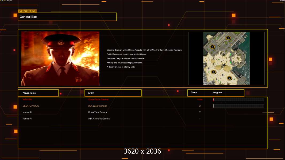The height and width of the screenshot is (160, 285).
Task: Select the DESKTOP-U19G player name
Action: click(31, 106)
